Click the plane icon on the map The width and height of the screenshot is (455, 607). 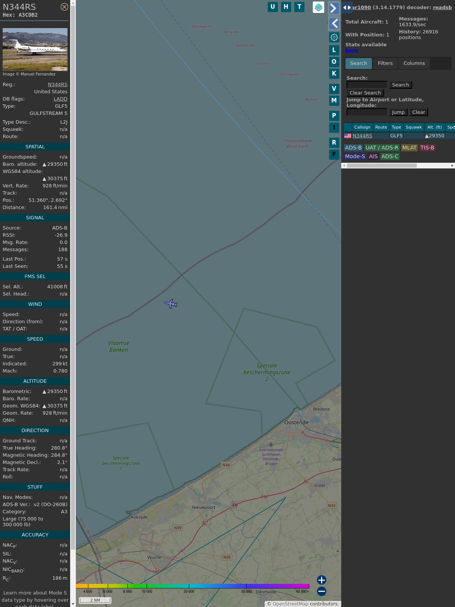(171, 303)
